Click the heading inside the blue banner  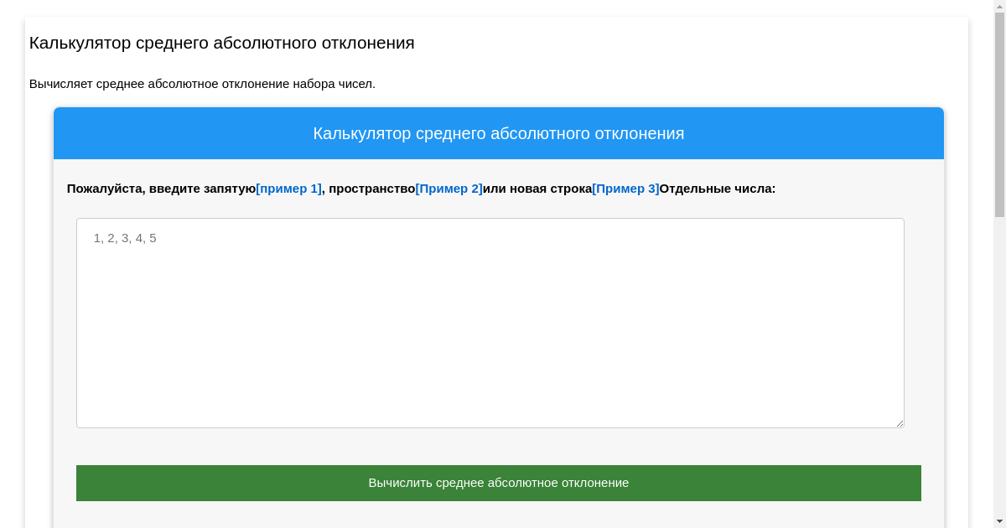point(499,133)
